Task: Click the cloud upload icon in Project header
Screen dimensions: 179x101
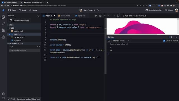Action: (x=38, y=16)
